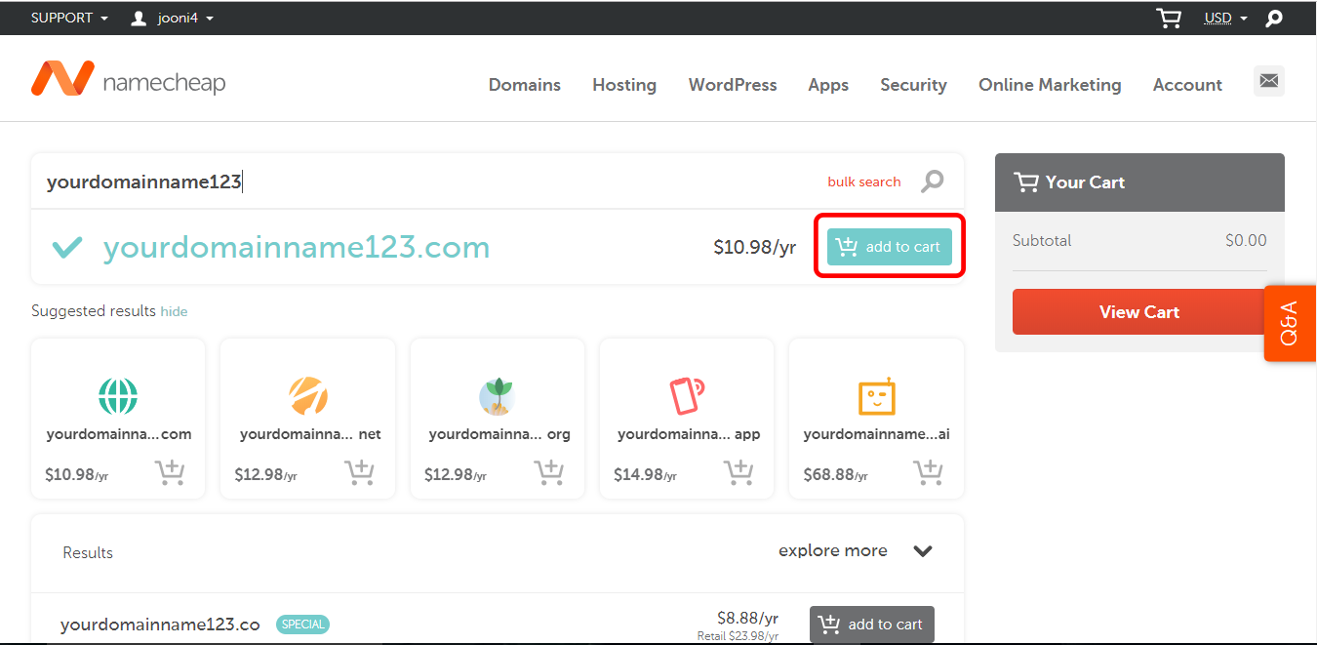Click the View Cart button

click(1138, 311)
